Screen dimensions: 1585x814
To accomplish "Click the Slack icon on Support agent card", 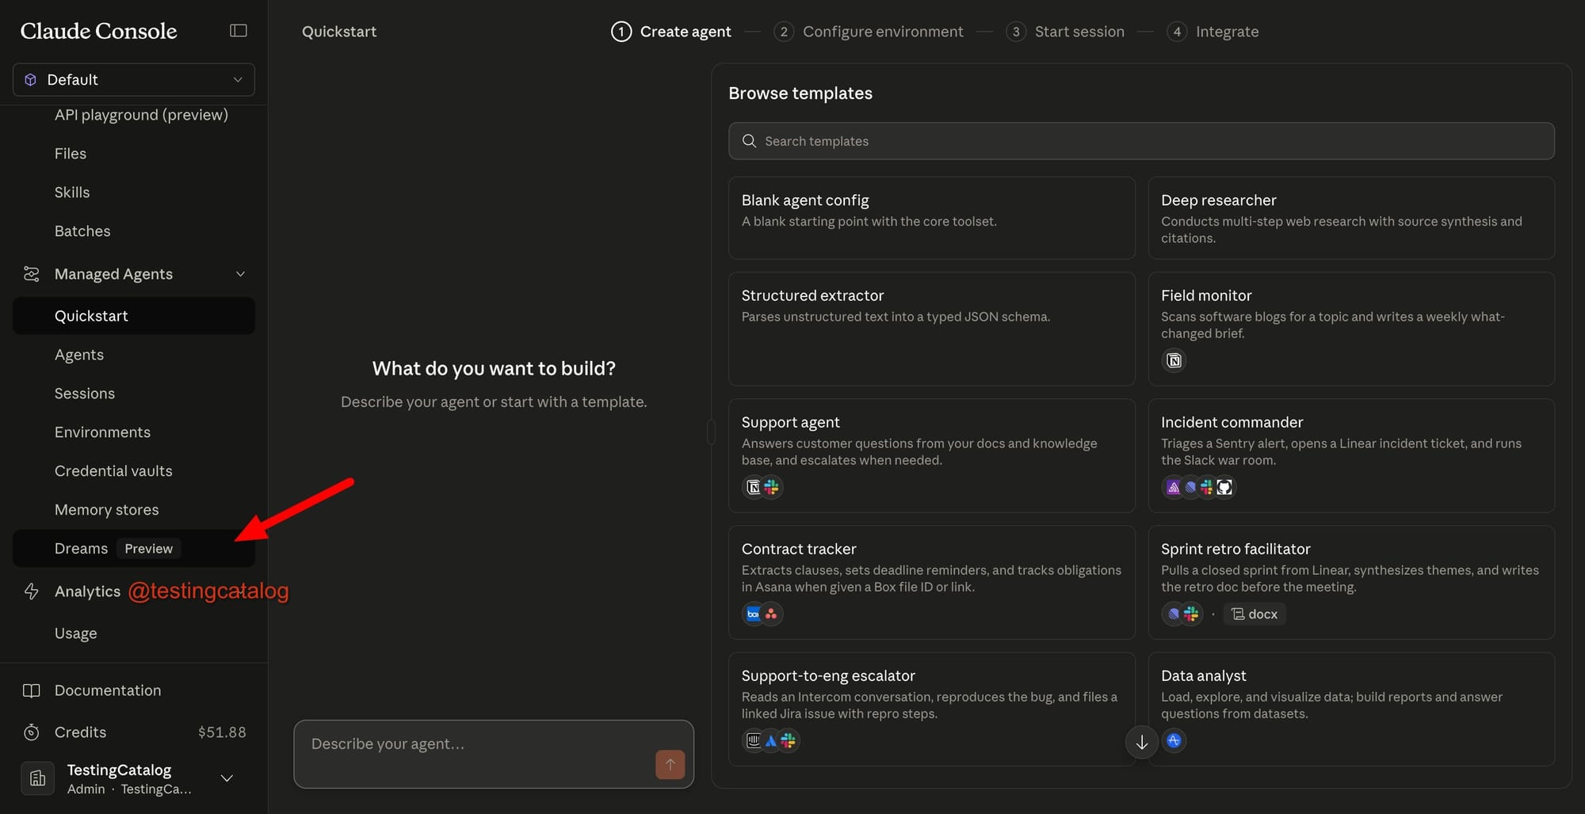I will pos(771,487).
